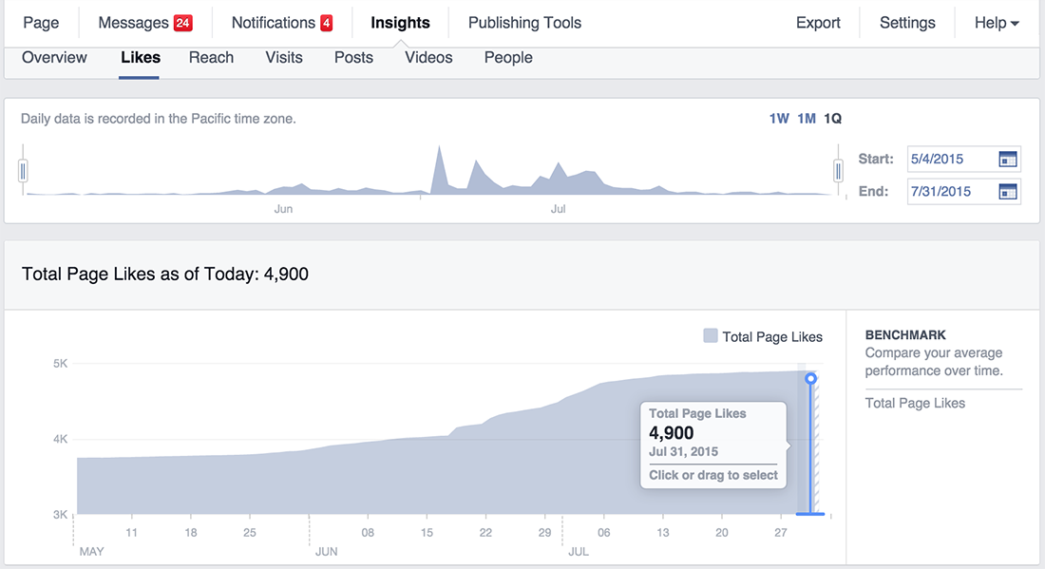Click the Total Page Likes legend swatch

(711, 336)
